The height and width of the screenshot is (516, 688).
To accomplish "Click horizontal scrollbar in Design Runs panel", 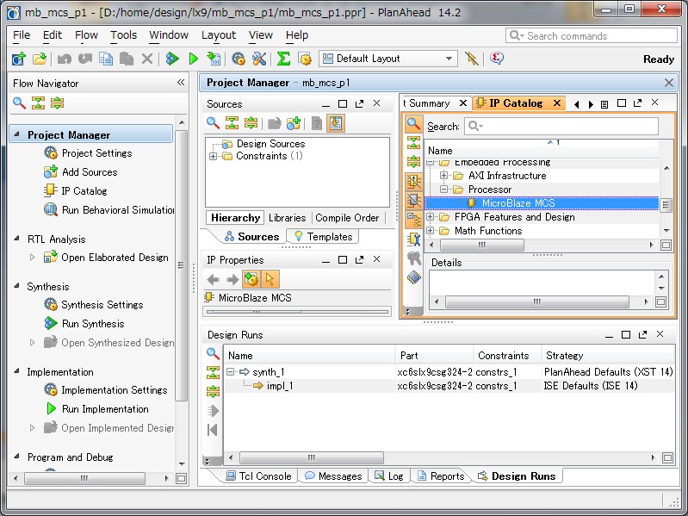I will tap(312, 457).
